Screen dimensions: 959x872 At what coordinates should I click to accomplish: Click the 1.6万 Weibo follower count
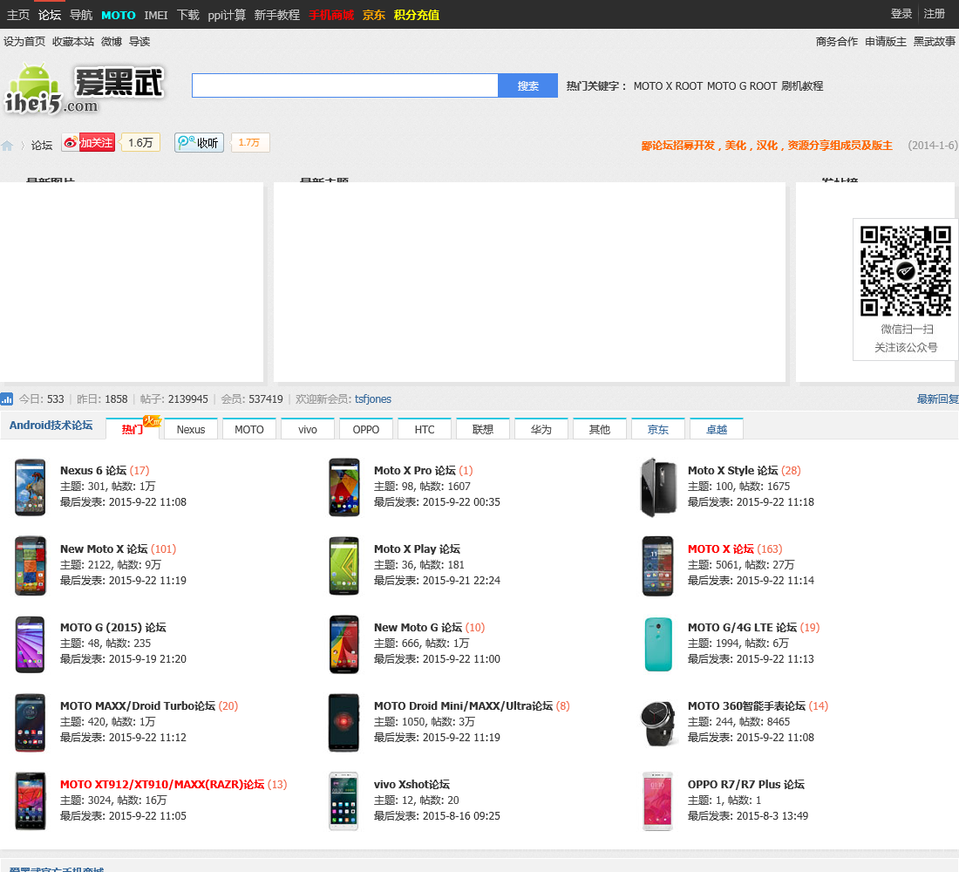(140, 143)
